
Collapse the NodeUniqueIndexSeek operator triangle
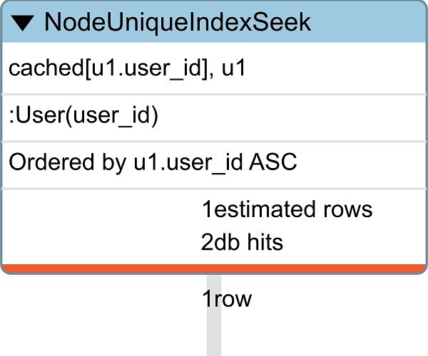pyautogui.click(x=23, y=23)
